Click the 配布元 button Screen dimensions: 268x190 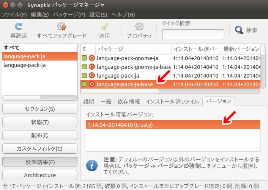click(40, 135)
